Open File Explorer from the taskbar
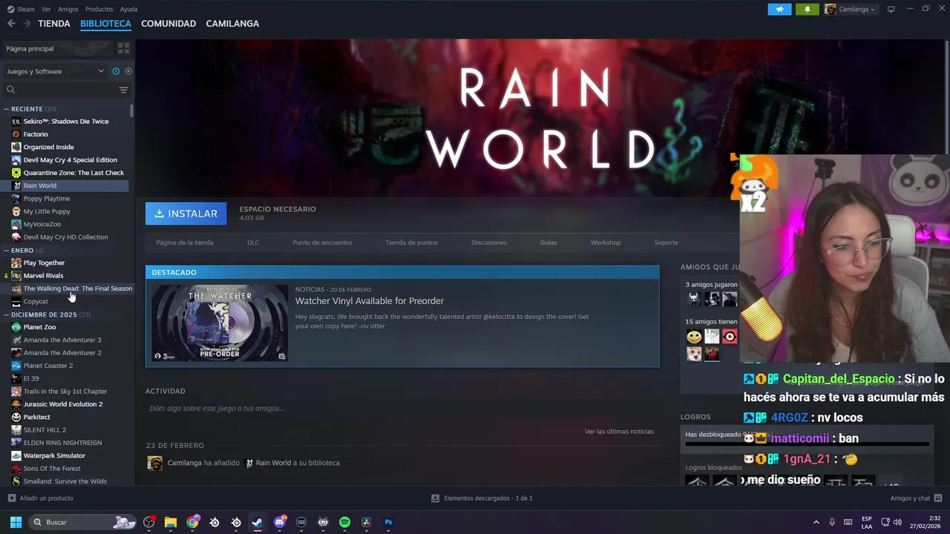950x534 pixels. coord(171,522)
